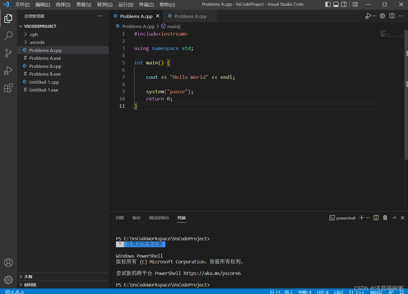The width and height of the screenshot is (408, 294).
Task: Open the 运行(R) menu
Action: (126, 4)
